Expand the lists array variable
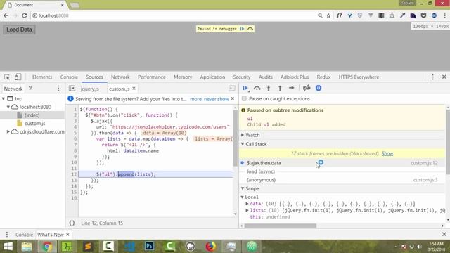Image resolution: width=450 pixels, height=253 pixels. [247, 210]
